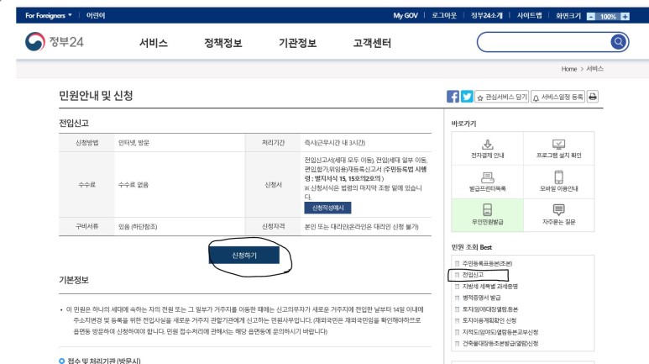
Task: Click 서비스일정 등록 button
Action: pyautogui.click(x=558, y=97)
